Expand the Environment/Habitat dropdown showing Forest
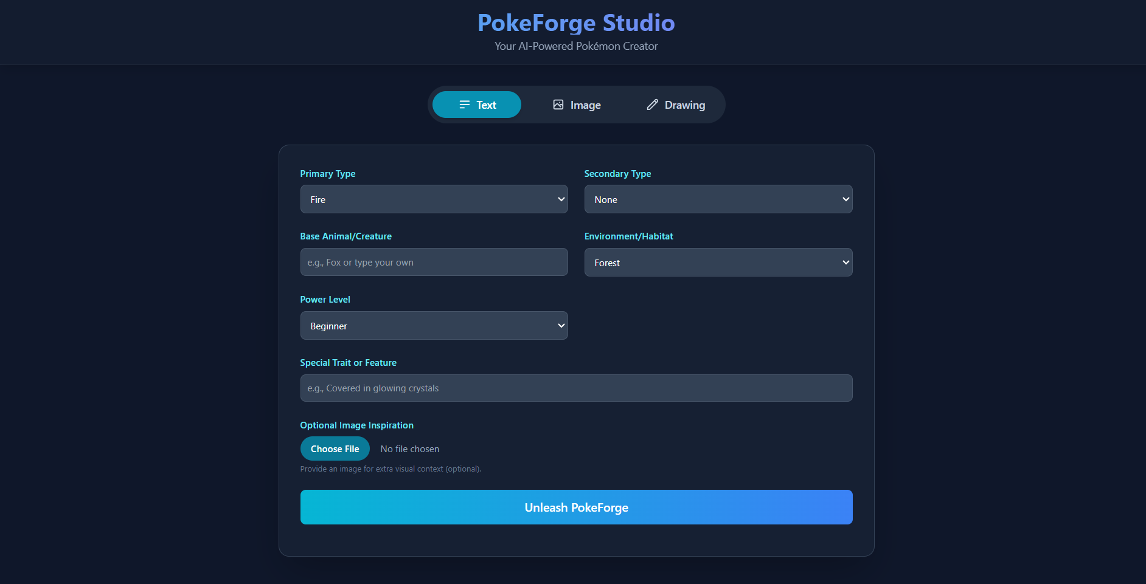 (718, 263)
